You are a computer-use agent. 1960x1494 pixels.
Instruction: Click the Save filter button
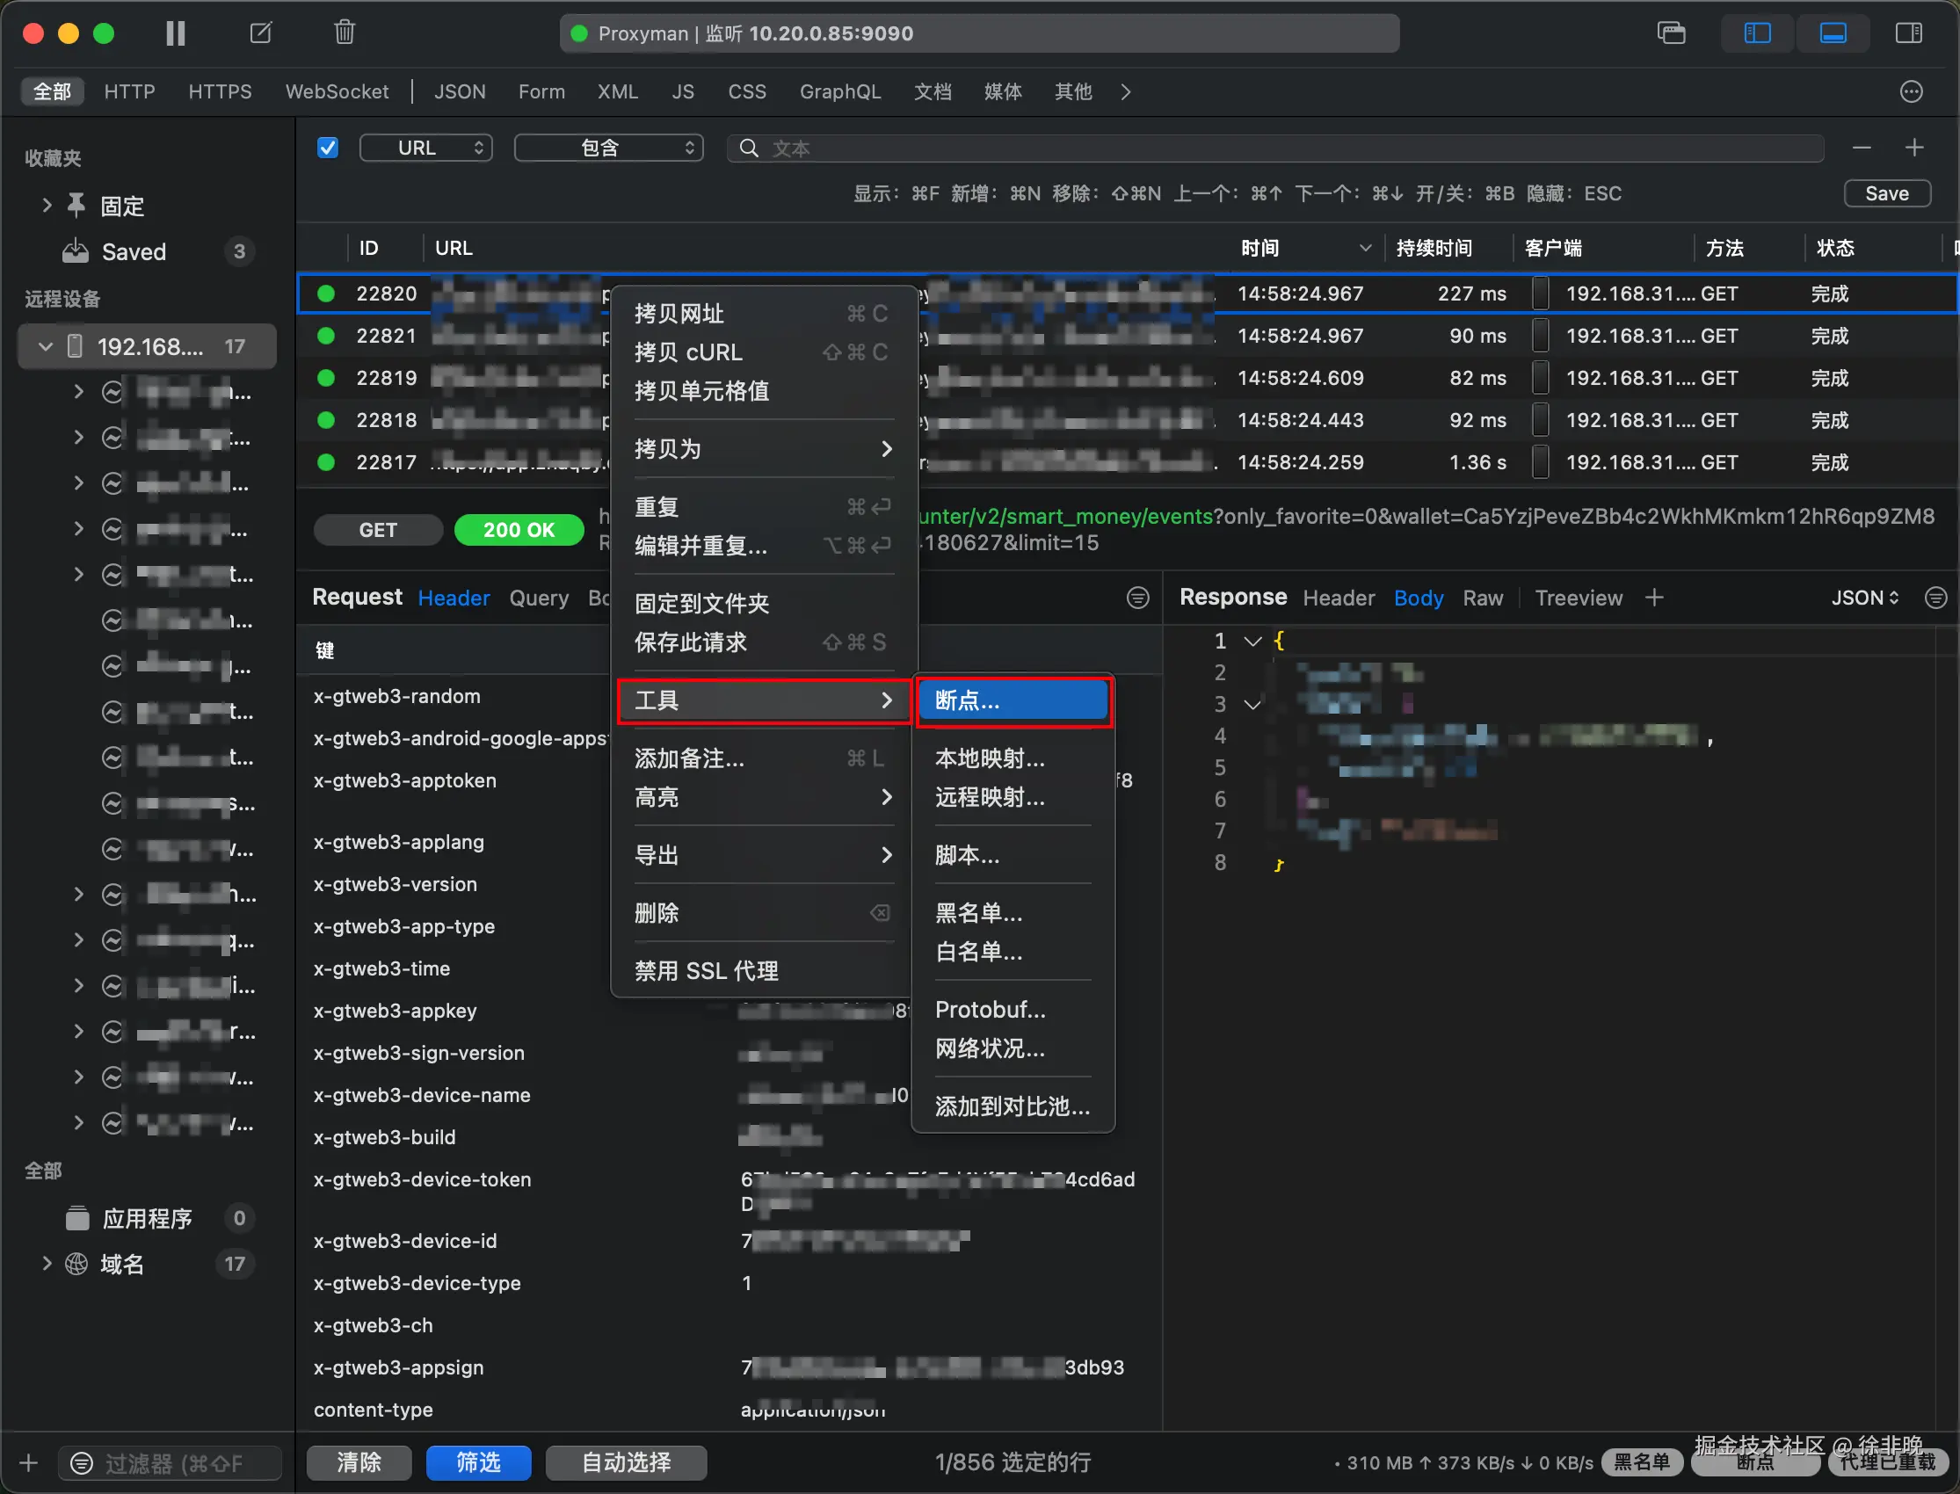(1886, 193)
